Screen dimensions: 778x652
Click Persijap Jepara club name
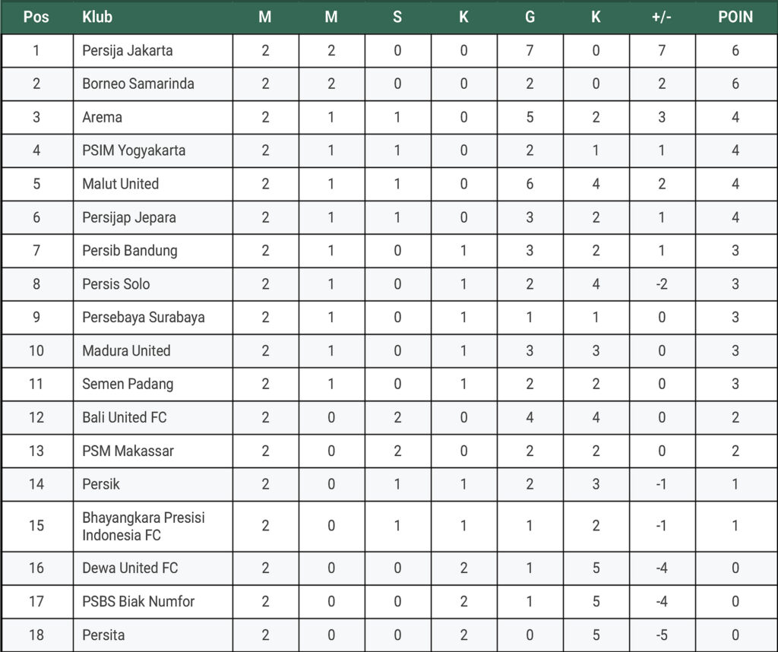coord(129,217)
